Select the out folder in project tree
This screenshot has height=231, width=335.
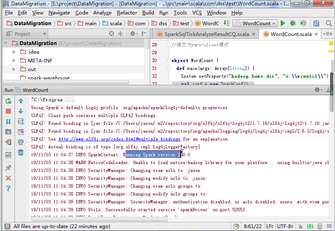coord(32,69)
